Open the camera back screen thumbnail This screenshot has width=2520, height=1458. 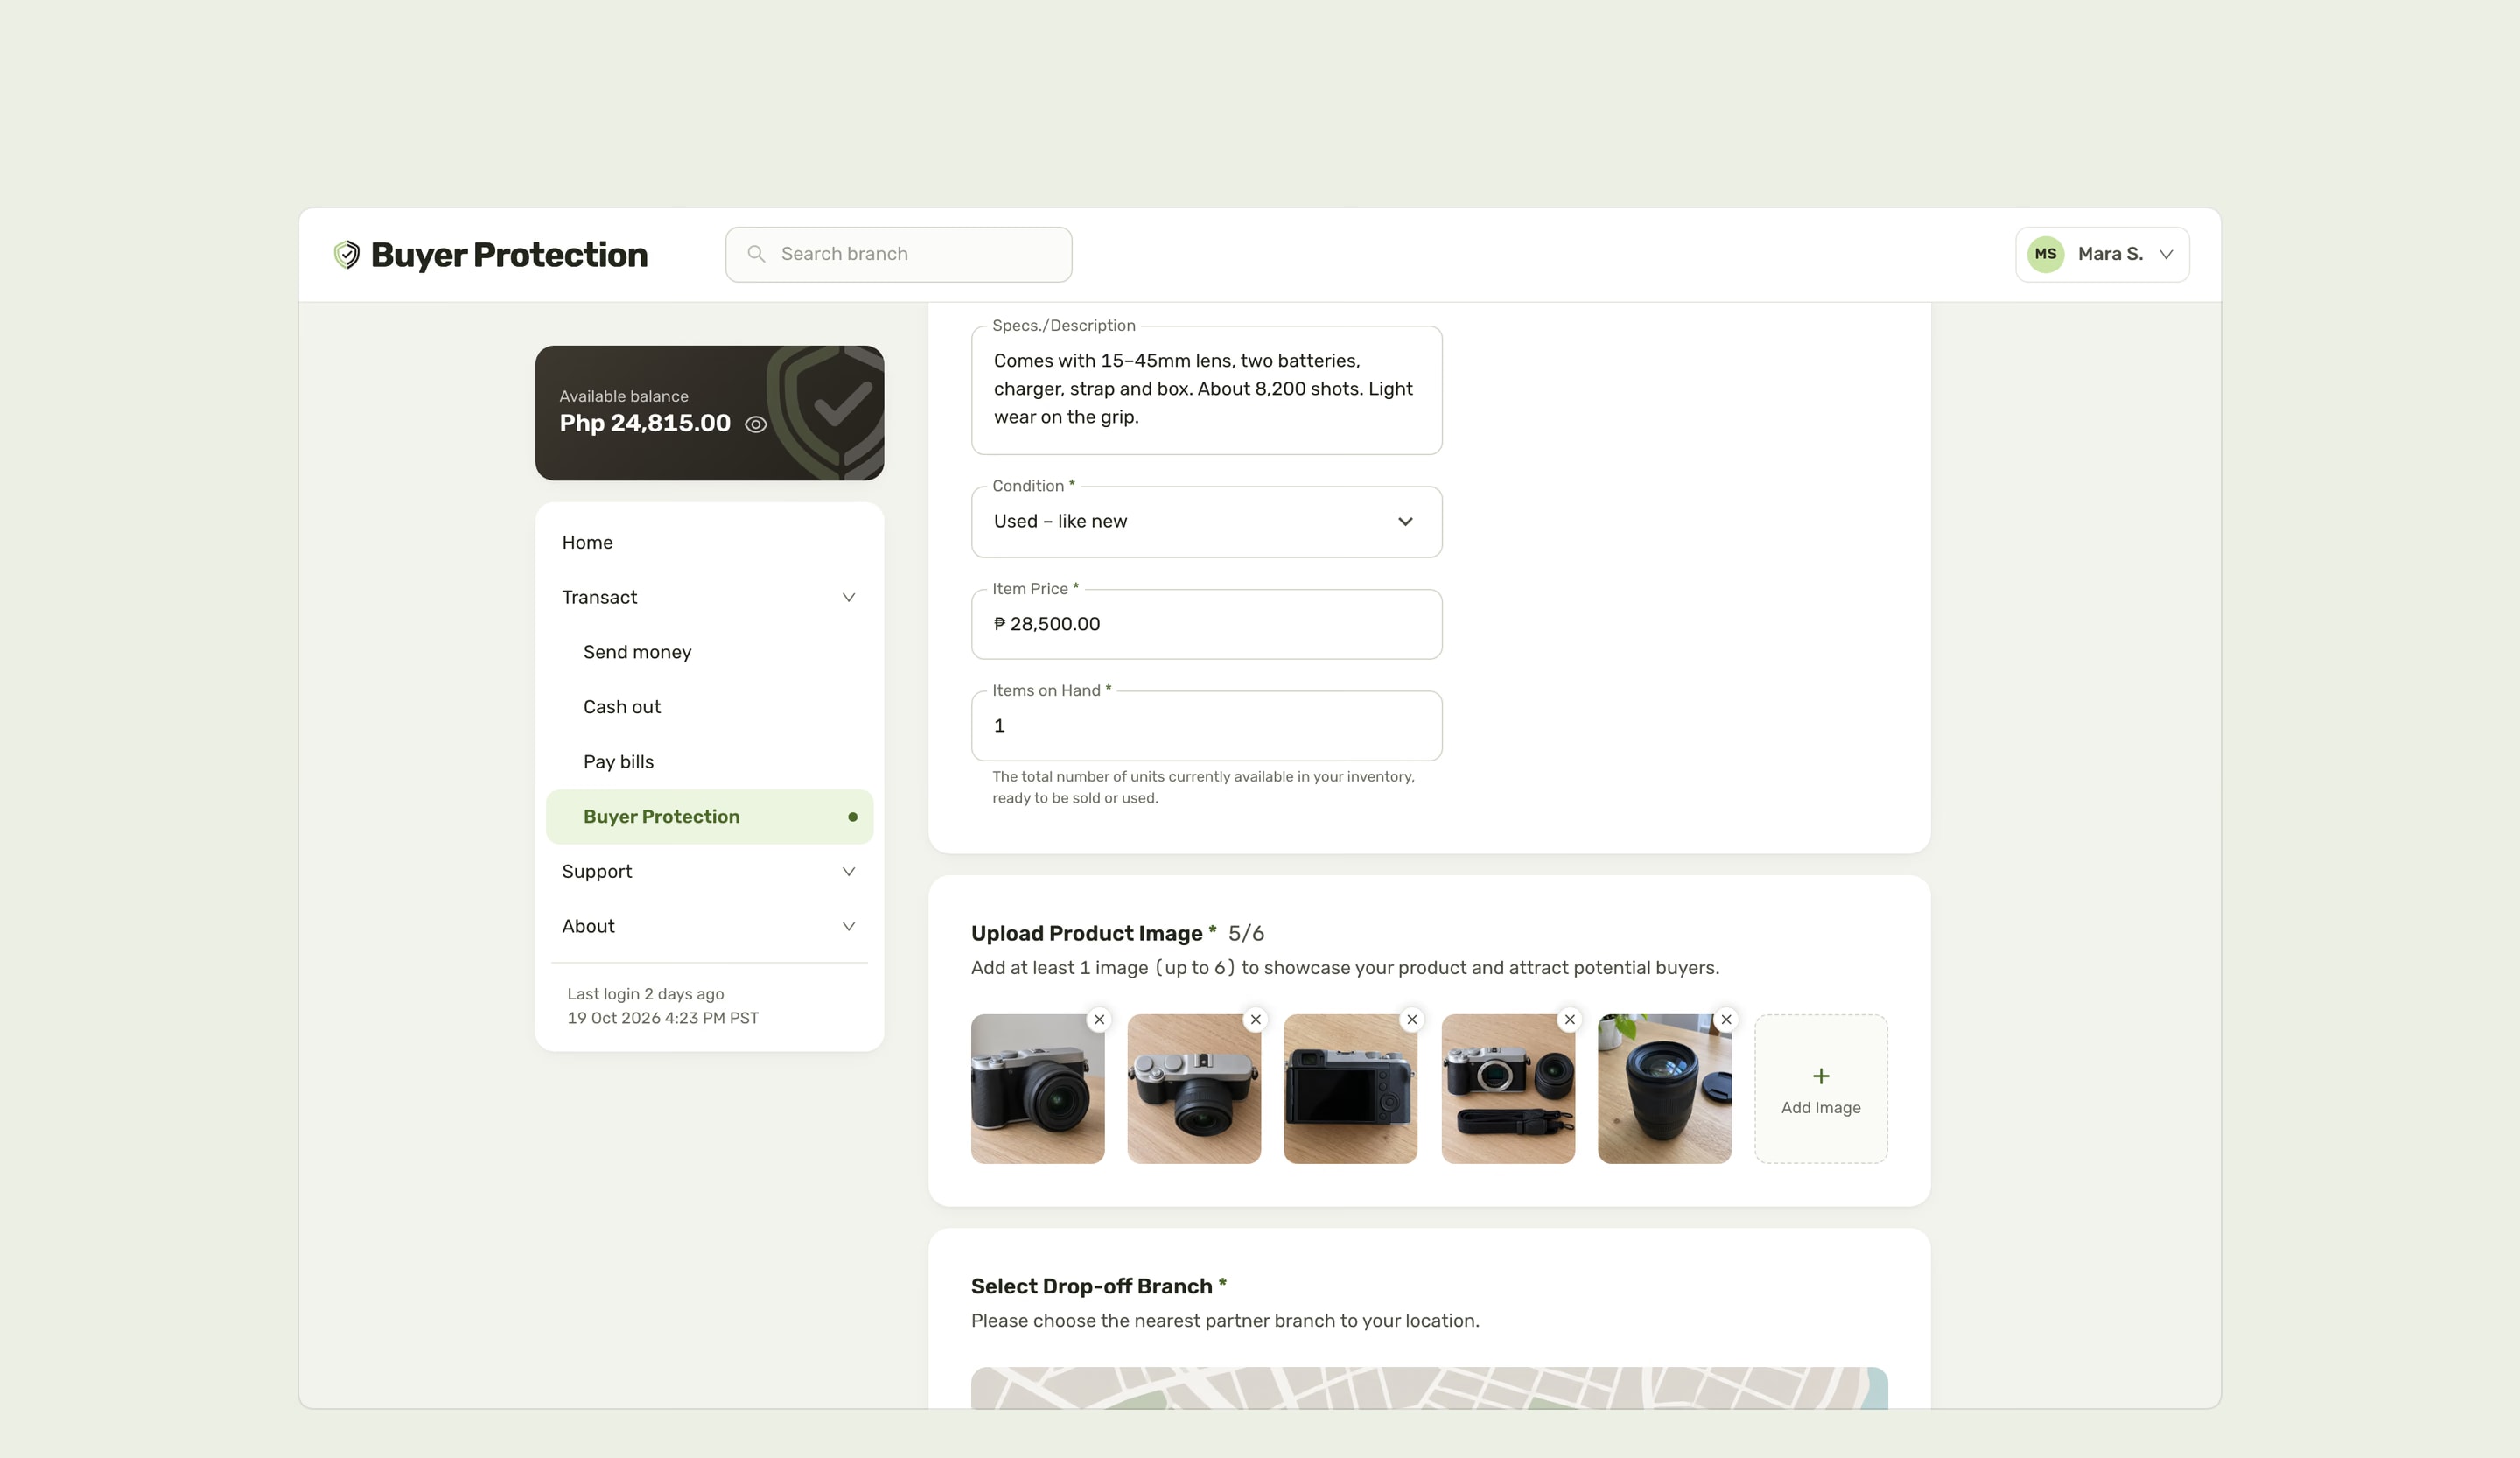click(1351, 1089)
